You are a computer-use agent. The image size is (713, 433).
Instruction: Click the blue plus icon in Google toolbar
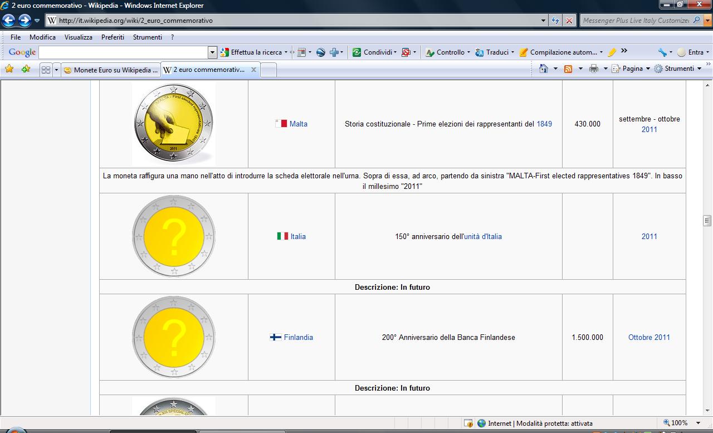pos(334,52)
